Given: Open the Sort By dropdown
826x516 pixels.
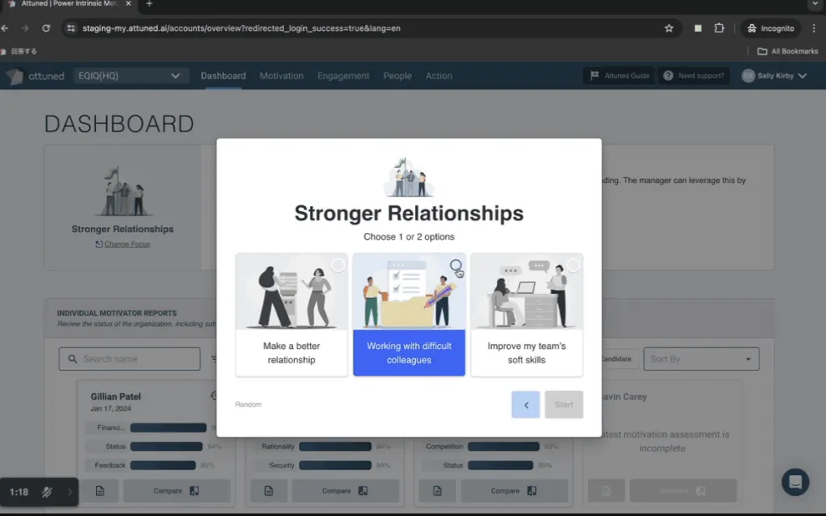Looking at the screenshot, I should (701, 359).
